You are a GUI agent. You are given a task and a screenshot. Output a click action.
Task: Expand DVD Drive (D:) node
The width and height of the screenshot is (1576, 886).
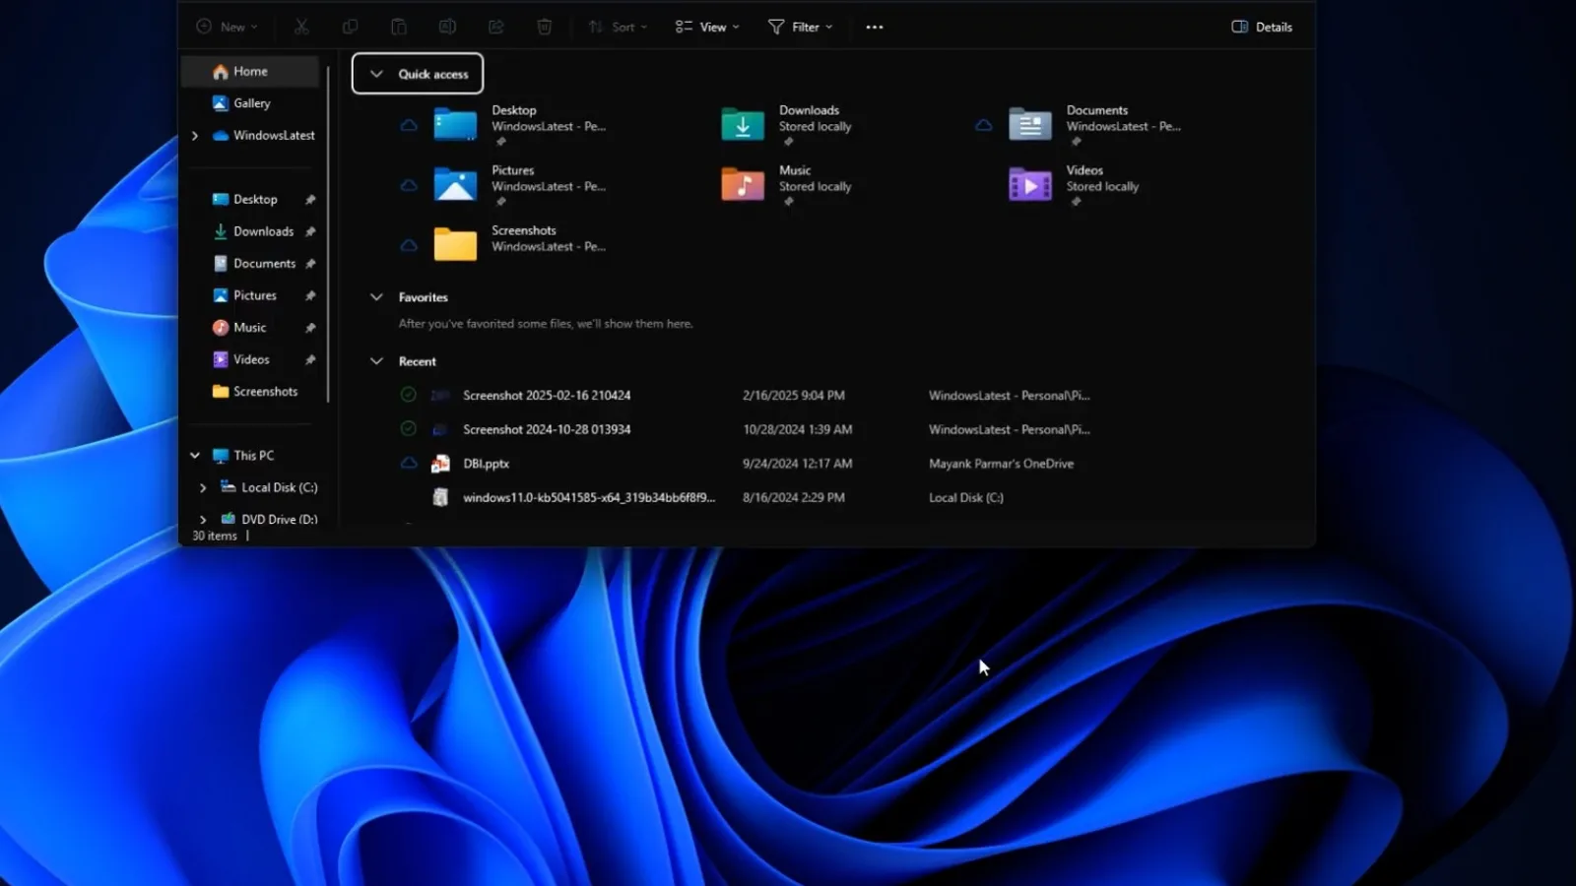[203, 519]
